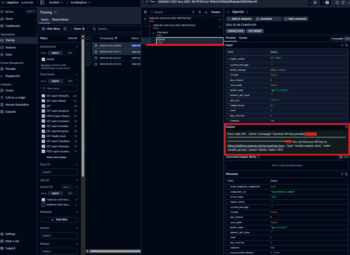Click Clear all filters

pos(72,38)
